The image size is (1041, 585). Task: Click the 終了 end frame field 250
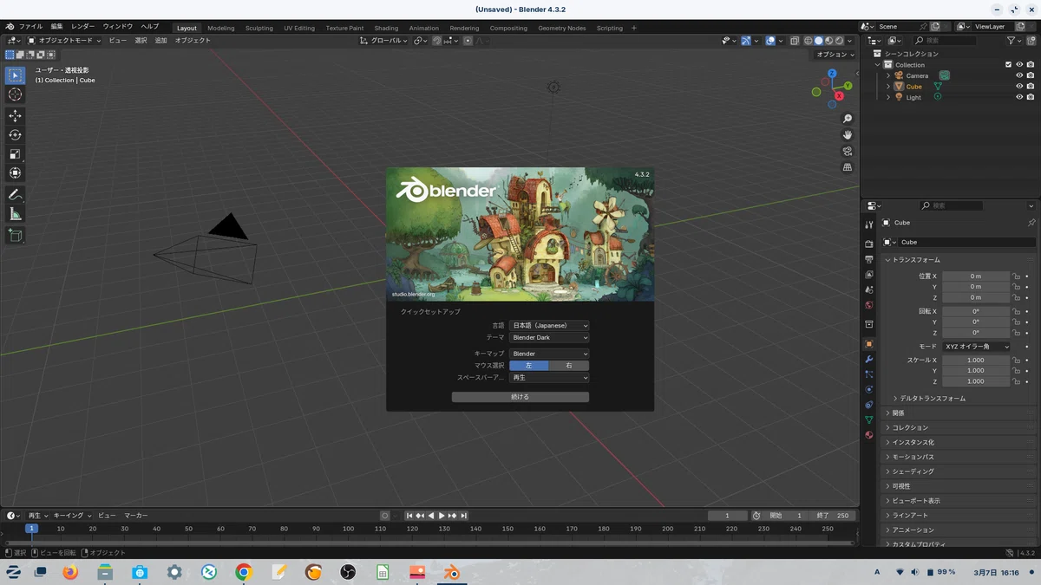click(835, 516)
